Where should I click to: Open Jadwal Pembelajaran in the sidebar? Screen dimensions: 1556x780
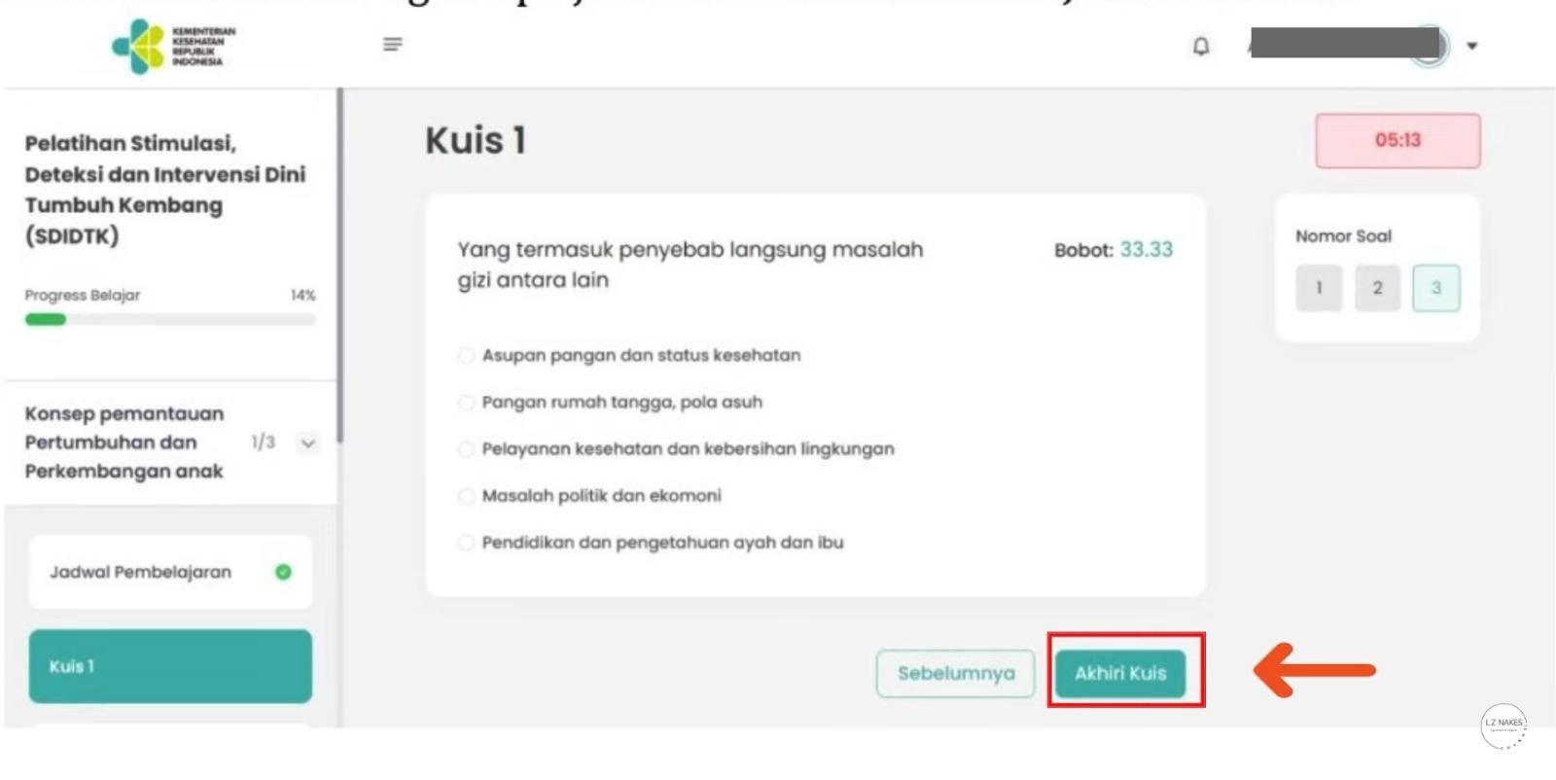coord(141,572)
